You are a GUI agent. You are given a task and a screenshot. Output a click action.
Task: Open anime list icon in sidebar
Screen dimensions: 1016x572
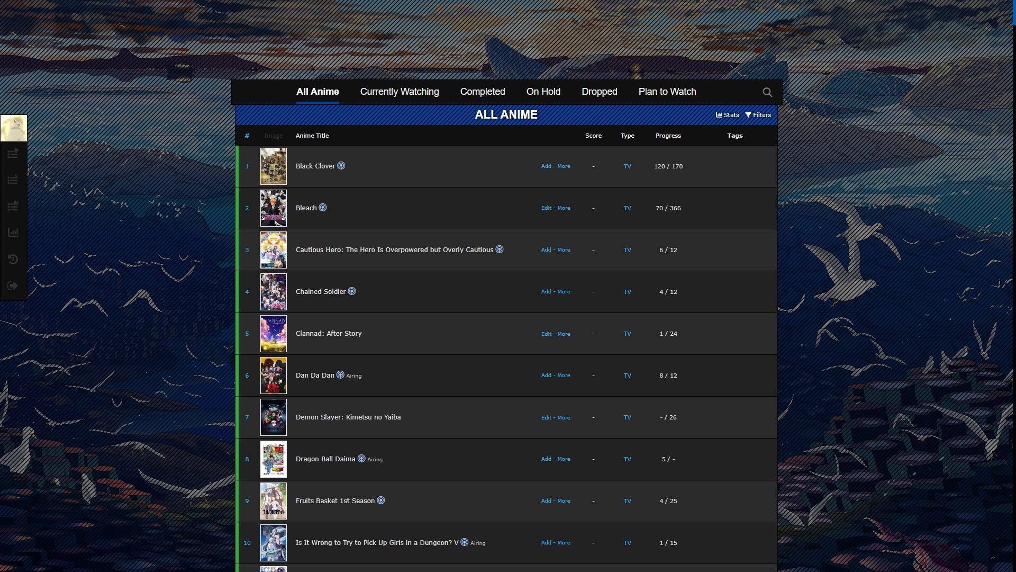point(13,180)
